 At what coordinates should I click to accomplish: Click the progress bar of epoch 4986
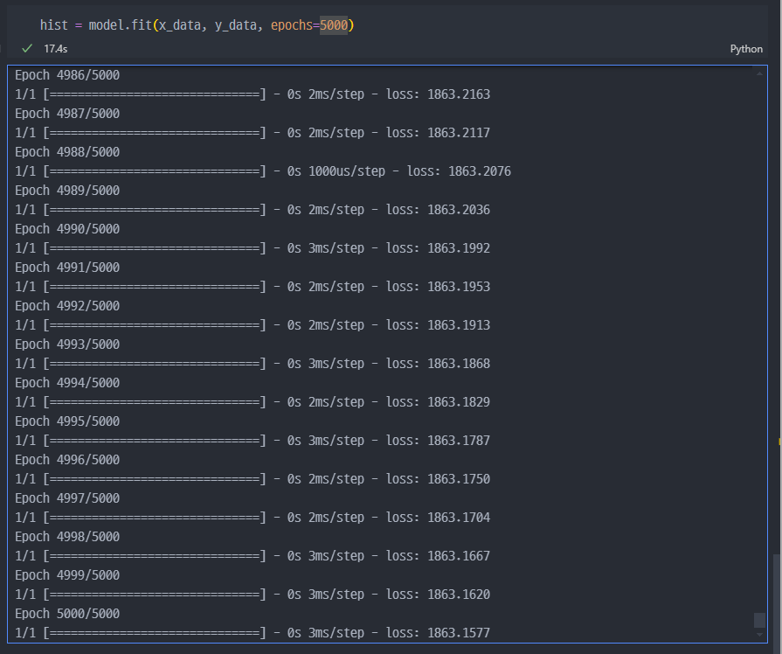(155, 94)
